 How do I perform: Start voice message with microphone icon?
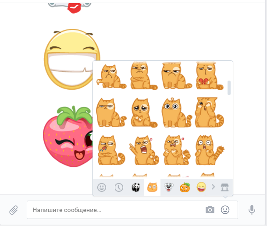(x=252, y=210)
